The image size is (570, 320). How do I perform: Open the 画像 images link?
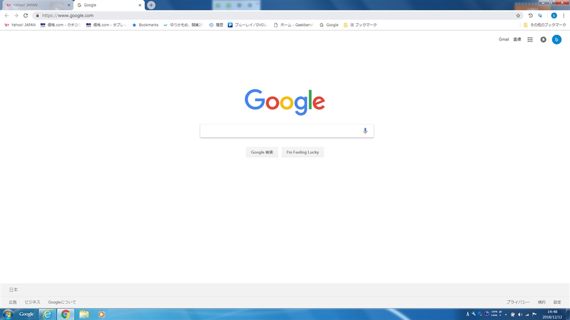point(517,39)
